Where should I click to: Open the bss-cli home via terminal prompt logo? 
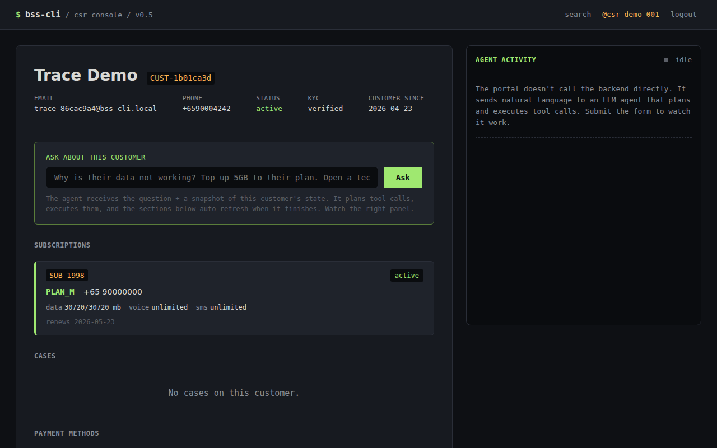(38, 14)
